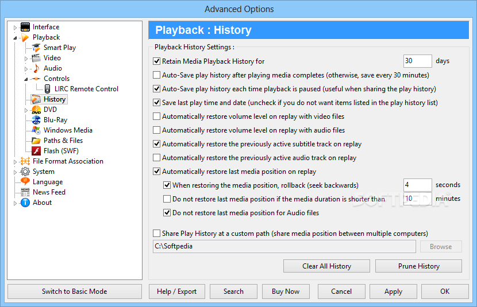The image size is (477, 307).
Task: Click the Paths & Files folder icon
Action: click(x=36, y=141)
